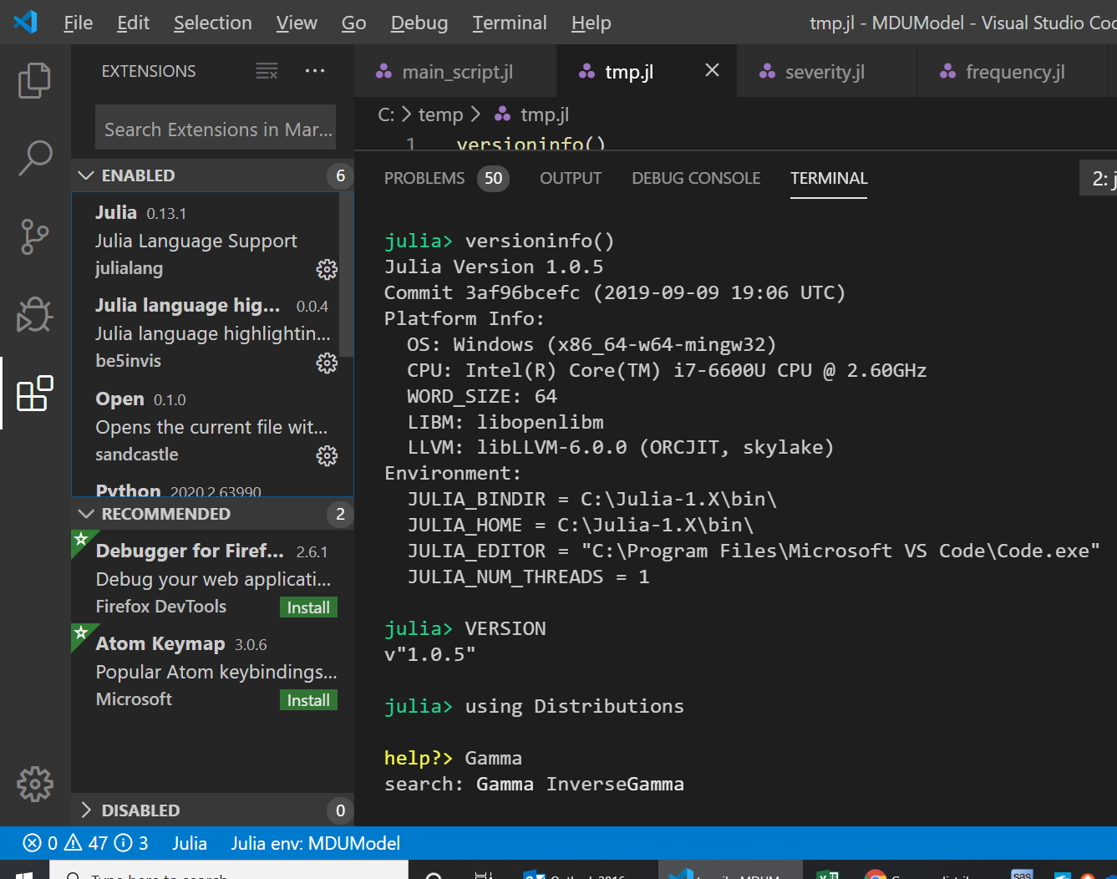Select the Julia language highlighting extension entry
The width and height of the screenshot is (1117, 879).
[x=206, y=333]
